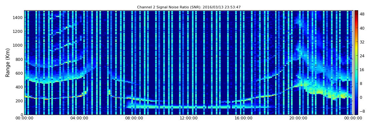
Task: Click the colorbar value 40
Action: coord(362,28)
